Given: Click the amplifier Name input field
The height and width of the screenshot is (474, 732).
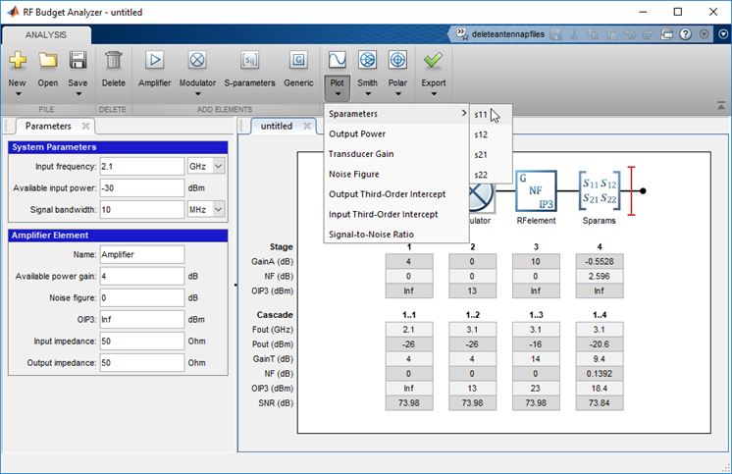Looking at the screenshot, I should (140, 254).
